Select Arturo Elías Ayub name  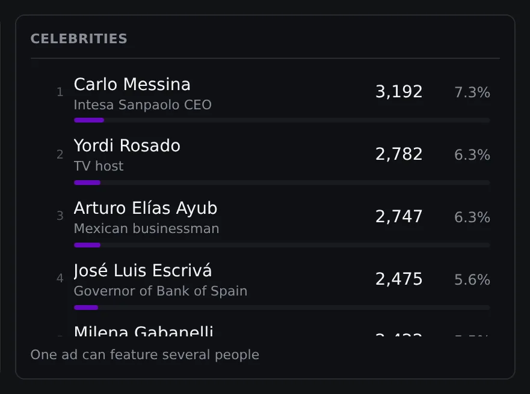coord(146,208)
